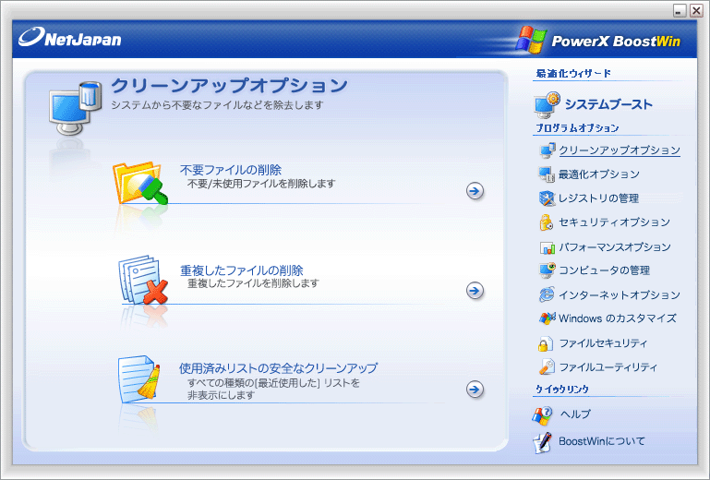The height and width of the screenshot is (480, 710).
Task: Click the BoostWinについて pen icon
Action: click(543, 443)
